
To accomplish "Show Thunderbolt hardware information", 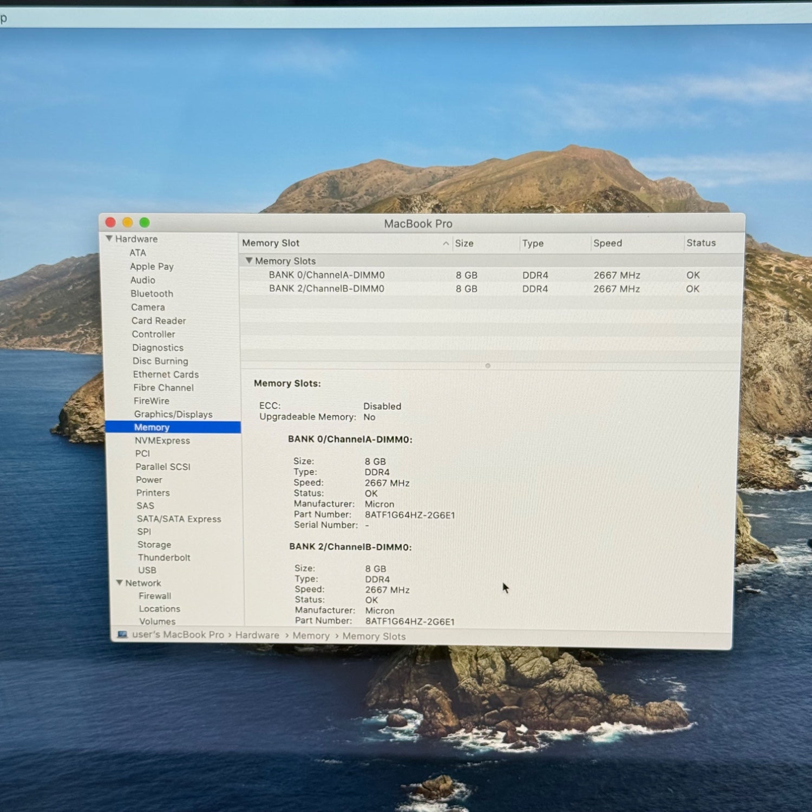I will (x=164, y=558).
